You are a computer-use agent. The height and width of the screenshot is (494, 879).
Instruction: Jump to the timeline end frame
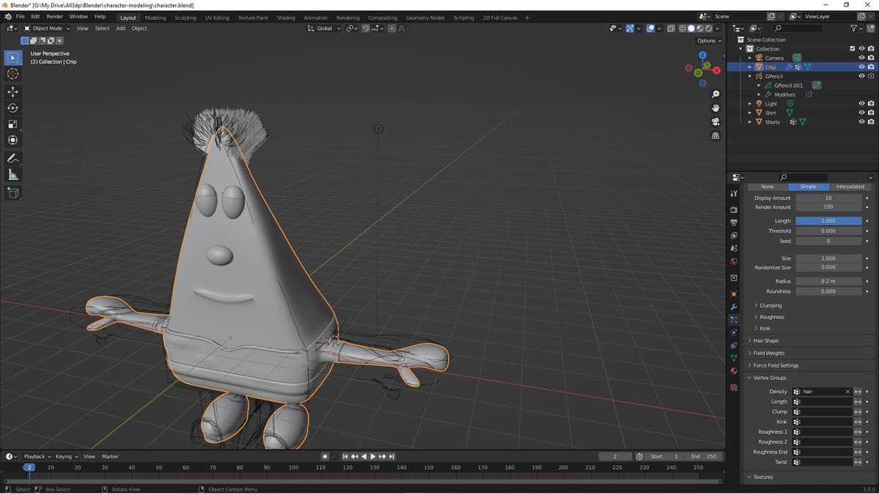391,457
